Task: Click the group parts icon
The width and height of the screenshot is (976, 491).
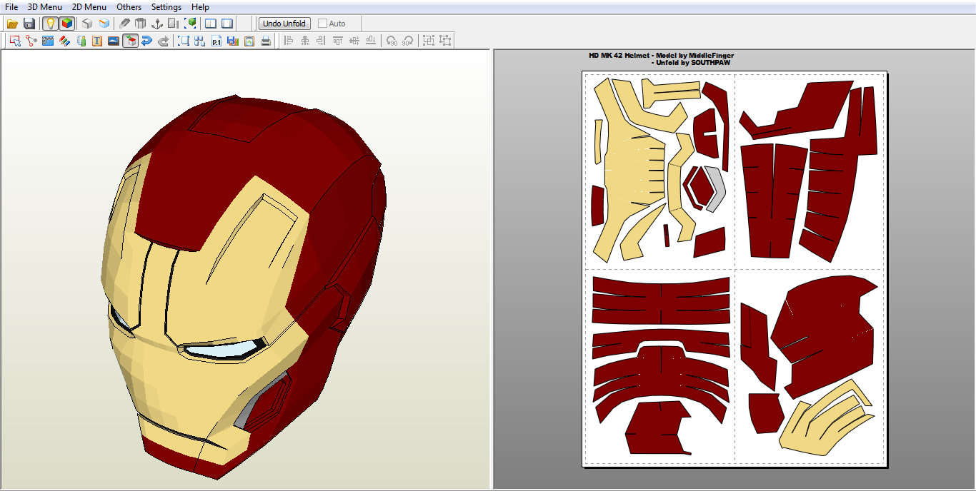Action: click(x=429, y=41)
